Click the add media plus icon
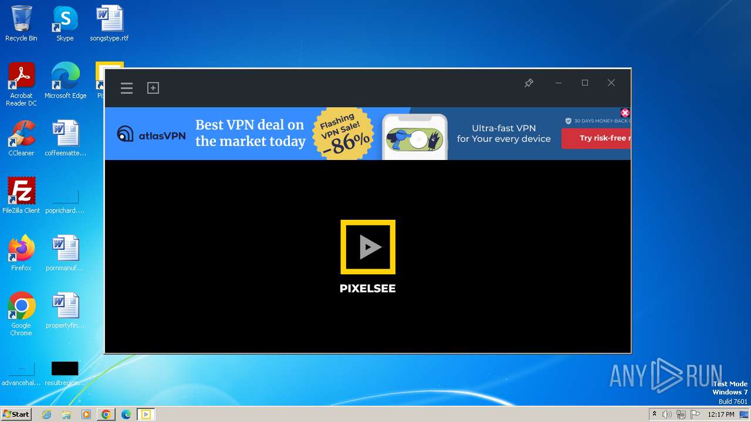The height and width of the screenshot is (422, 751). [x=153, y=88]
